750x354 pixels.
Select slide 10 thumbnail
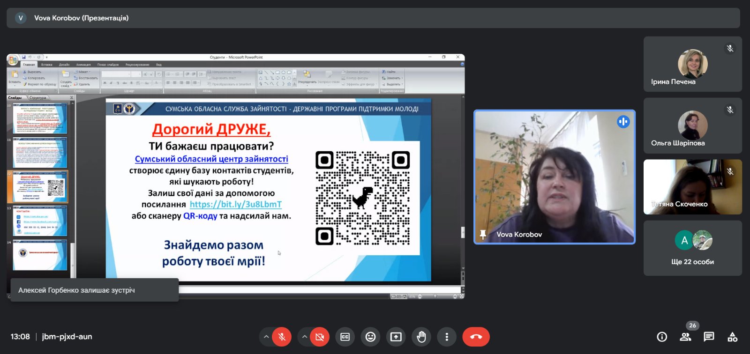[x=40, y=118]
